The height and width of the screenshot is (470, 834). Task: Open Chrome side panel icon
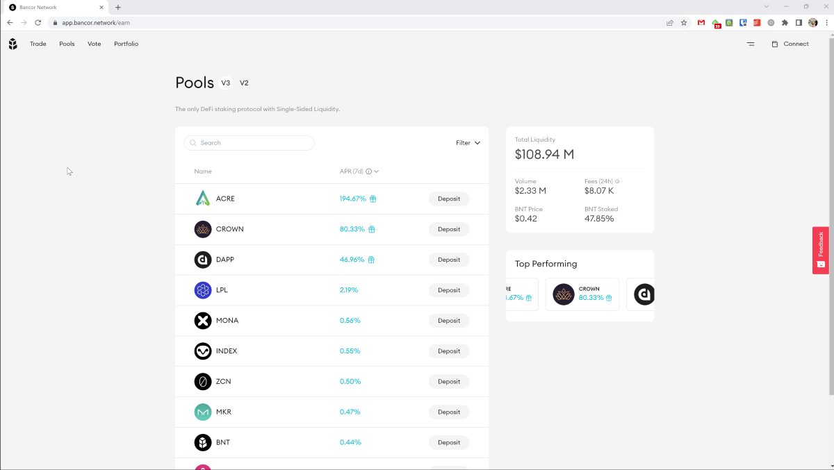point(799,23)
